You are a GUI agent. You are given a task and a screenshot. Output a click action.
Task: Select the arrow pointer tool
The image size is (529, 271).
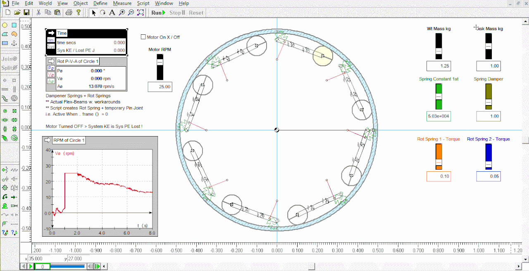(x=94, y=13)
